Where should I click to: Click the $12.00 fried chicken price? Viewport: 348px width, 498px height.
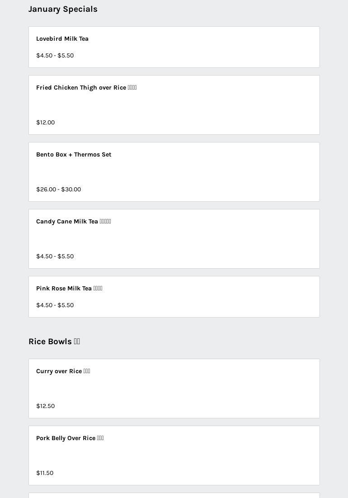[45, 123]
